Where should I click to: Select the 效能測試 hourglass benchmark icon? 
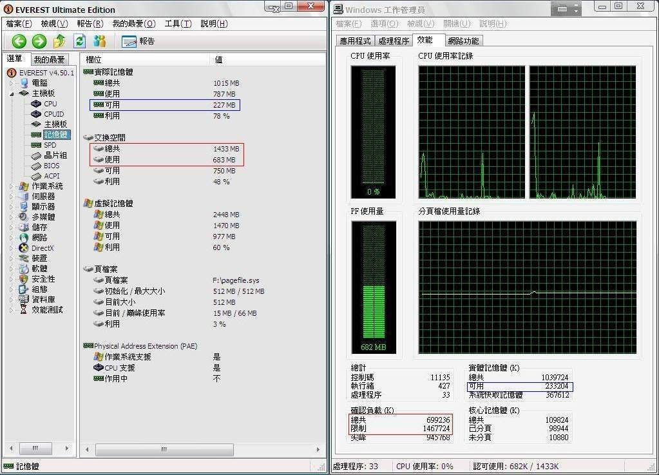tap(24, 310)
